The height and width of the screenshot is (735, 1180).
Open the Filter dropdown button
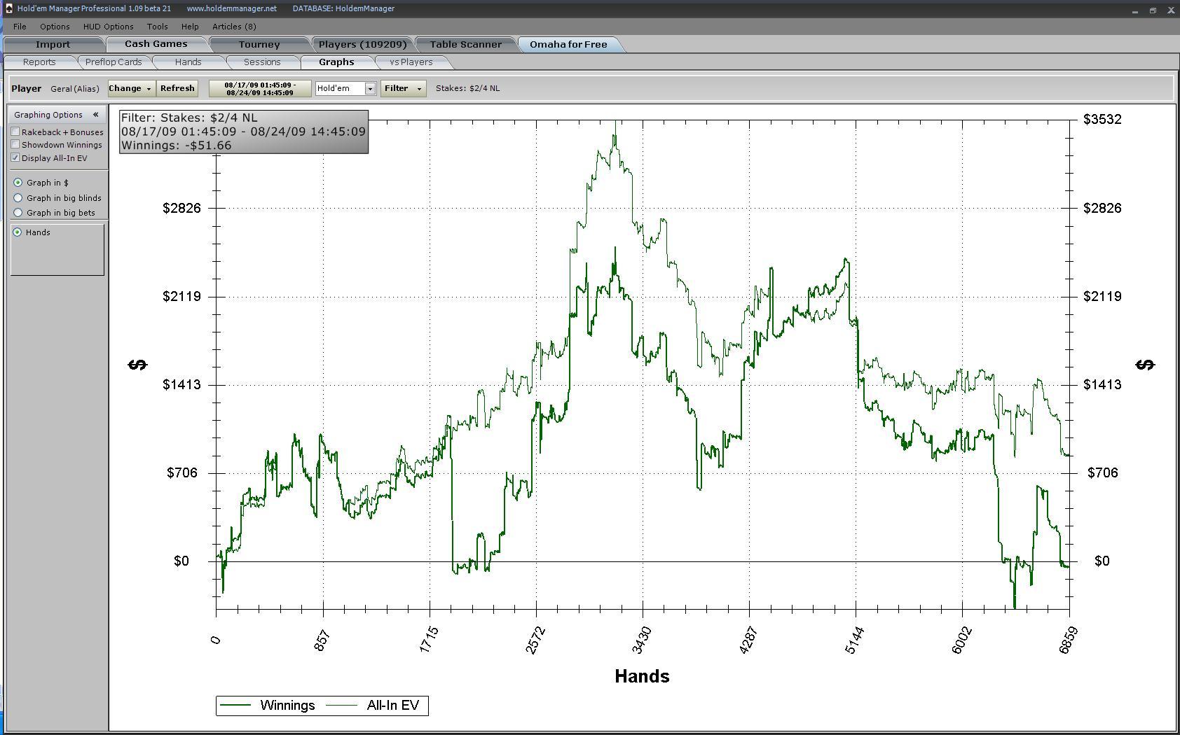(x=403, y=88)
